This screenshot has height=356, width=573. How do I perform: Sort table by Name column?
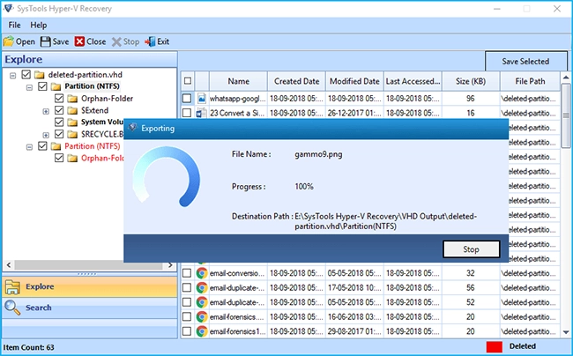tap(238, 81)
